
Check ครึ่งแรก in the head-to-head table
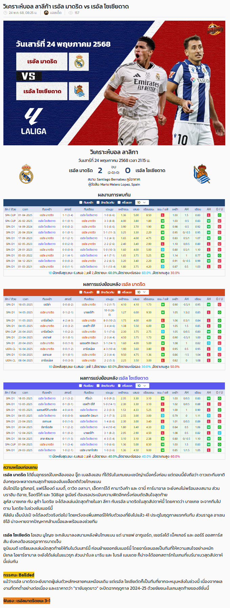[x=119, y=203]
